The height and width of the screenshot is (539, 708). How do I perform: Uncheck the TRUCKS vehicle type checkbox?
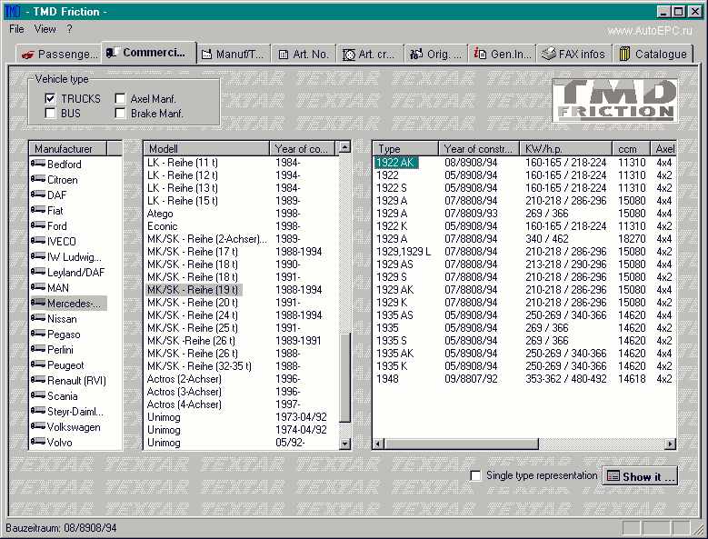(50, 98)
